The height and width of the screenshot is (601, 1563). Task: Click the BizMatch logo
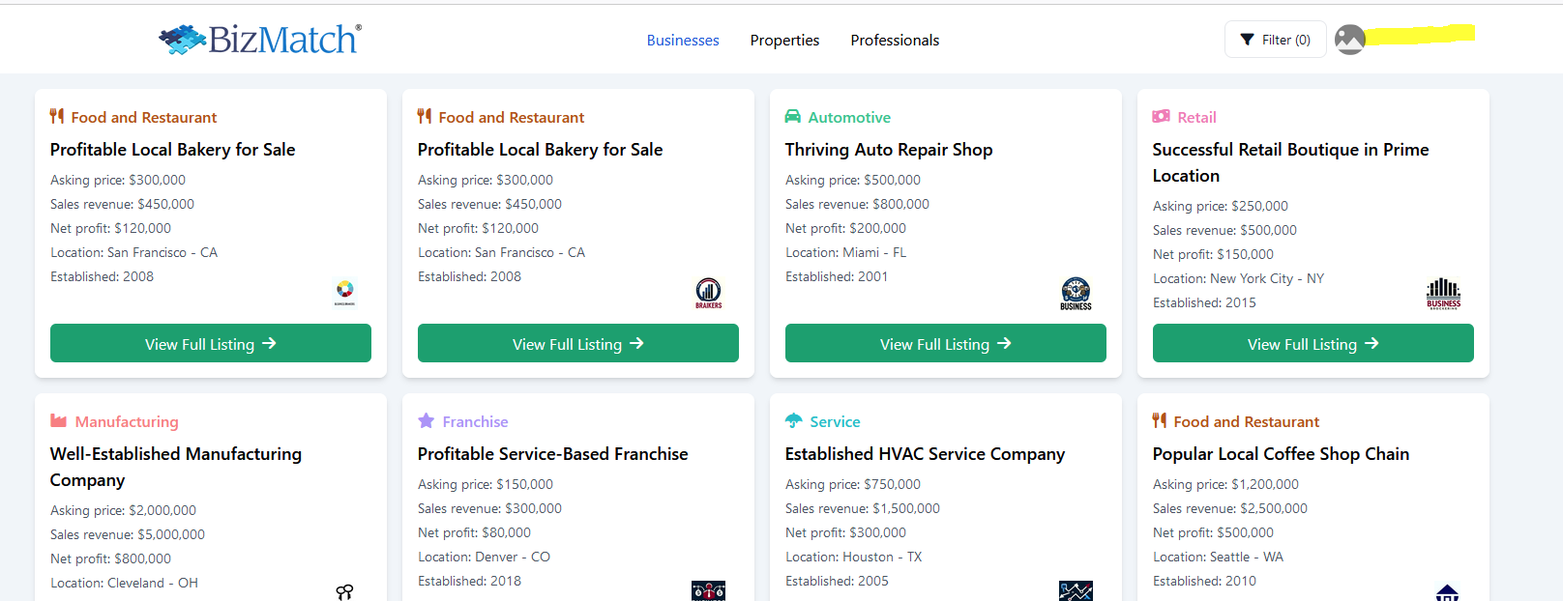pos(260,40)
